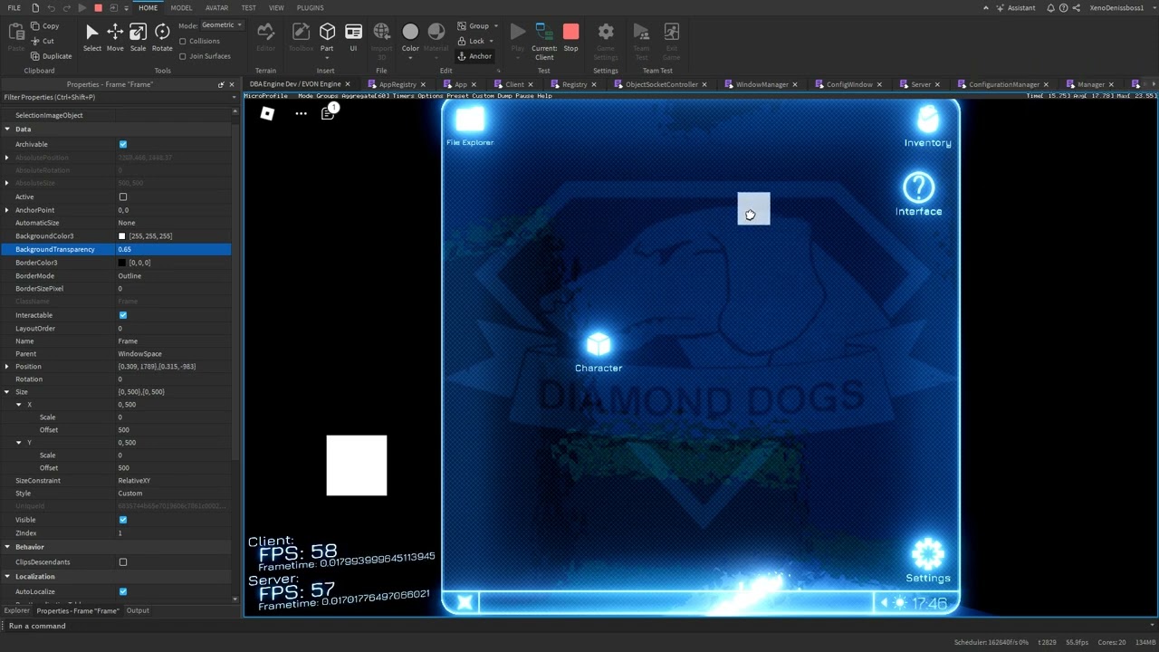
Task: Open the three-dot more menu in viewport
Action: (301, 113)
